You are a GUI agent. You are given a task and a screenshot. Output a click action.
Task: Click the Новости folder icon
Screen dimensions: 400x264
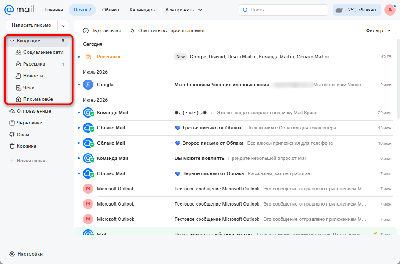18,76
